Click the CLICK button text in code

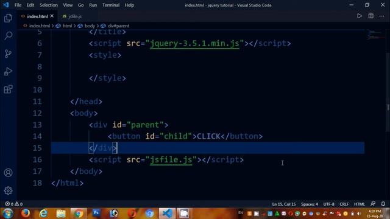208,136
